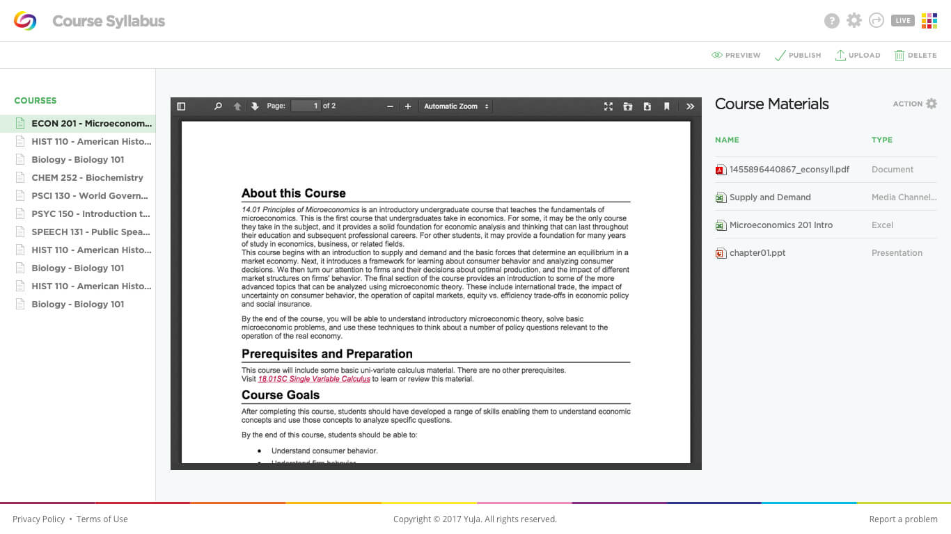Toggle the PDF viewer sidebar
The image size is (951, 534).
click(182, 106)
